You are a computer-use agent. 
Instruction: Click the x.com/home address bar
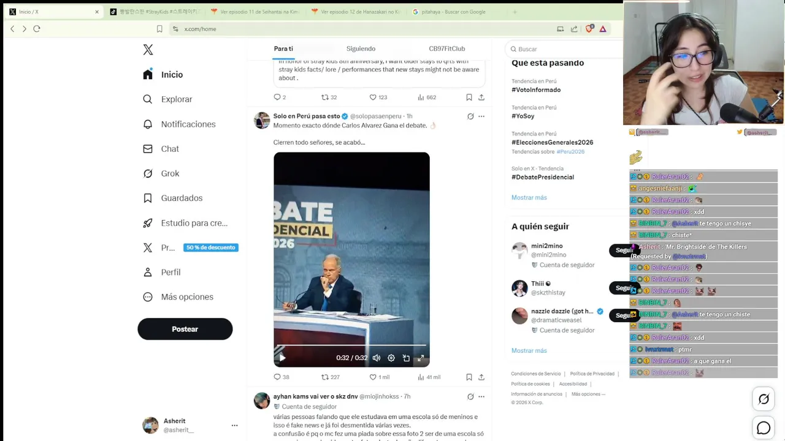pyautogui.click(x=362, y=29)
